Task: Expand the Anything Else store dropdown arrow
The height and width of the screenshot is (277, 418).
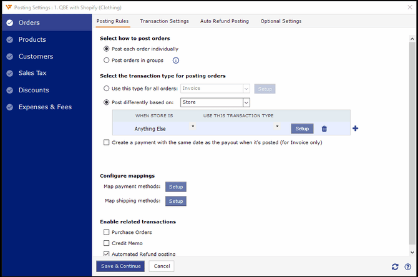Action: point(193,127)
